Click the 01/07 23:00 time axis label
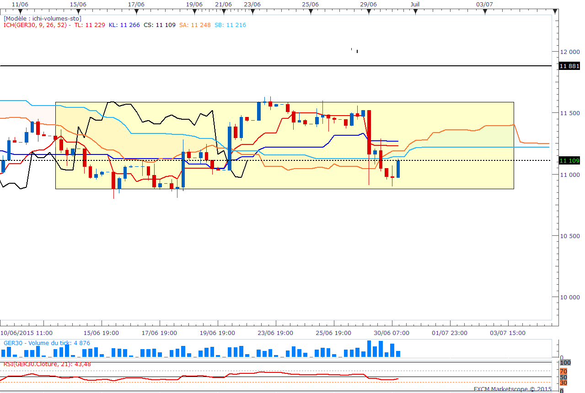Viewport: 585px width, 393px height. [450, 333]
